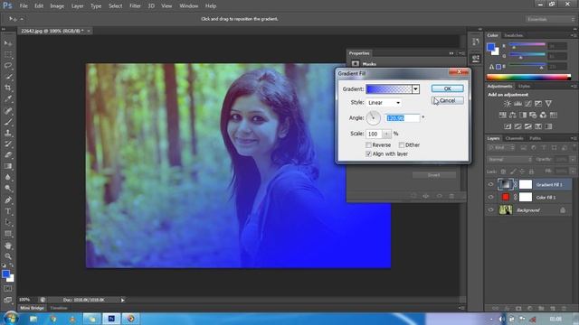
Task: Switch to the Styles tab
Action: click(524, 87)
